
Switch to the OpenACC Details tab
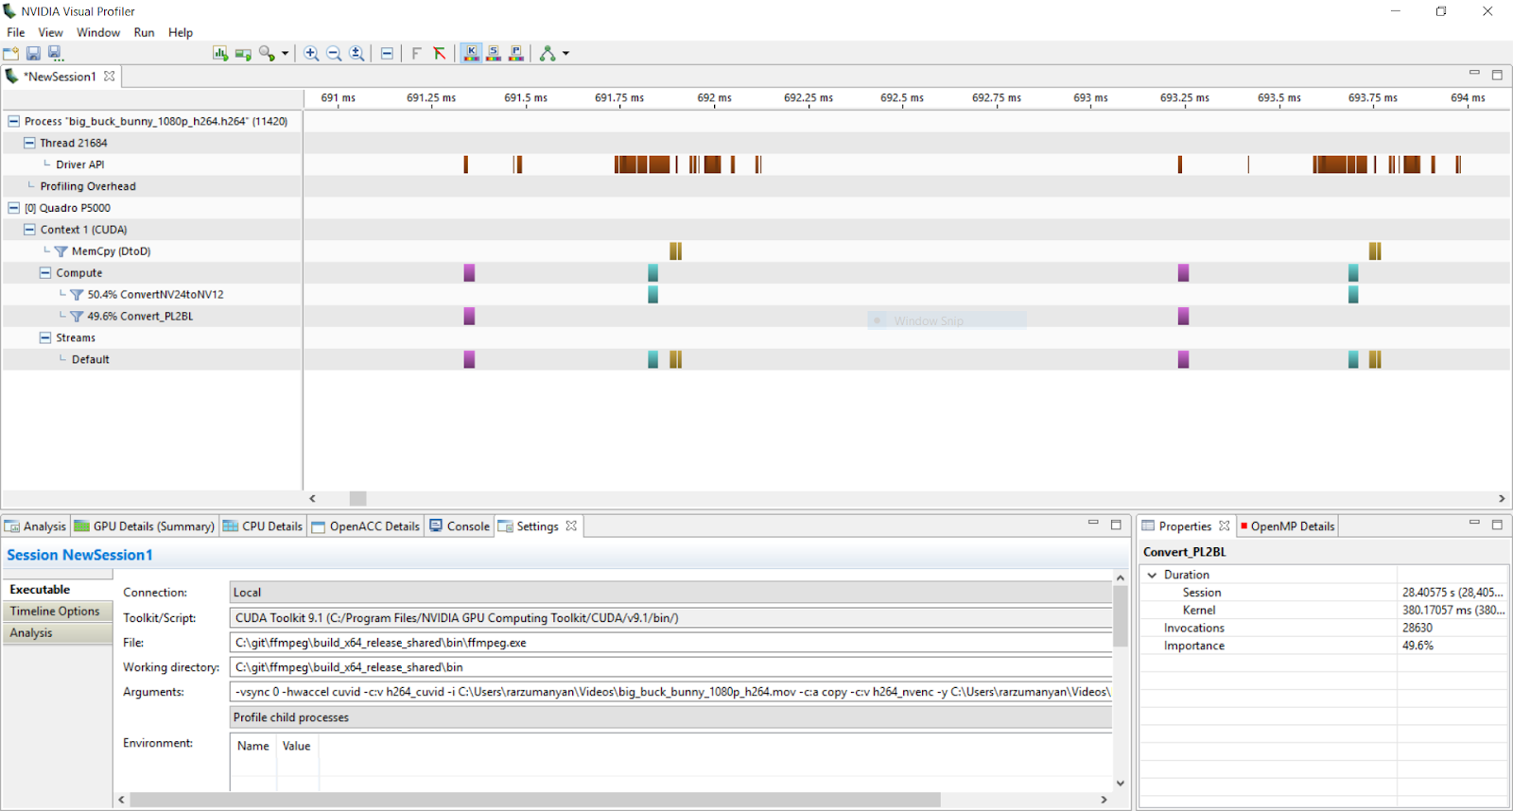coord(365,526)
